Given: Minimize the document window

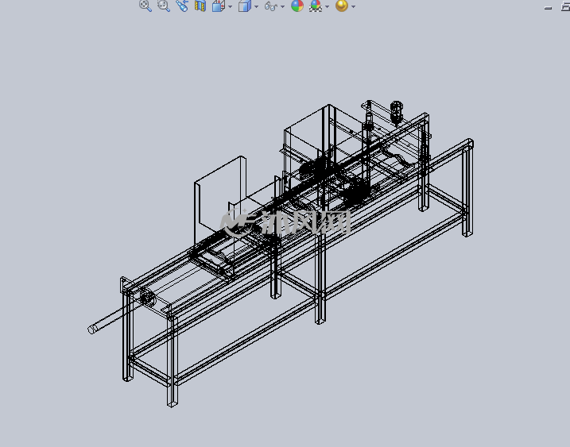Looking at the screenshot, I should 549,8.
